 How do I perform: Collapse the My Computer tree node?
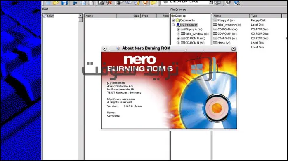(173, 25)
